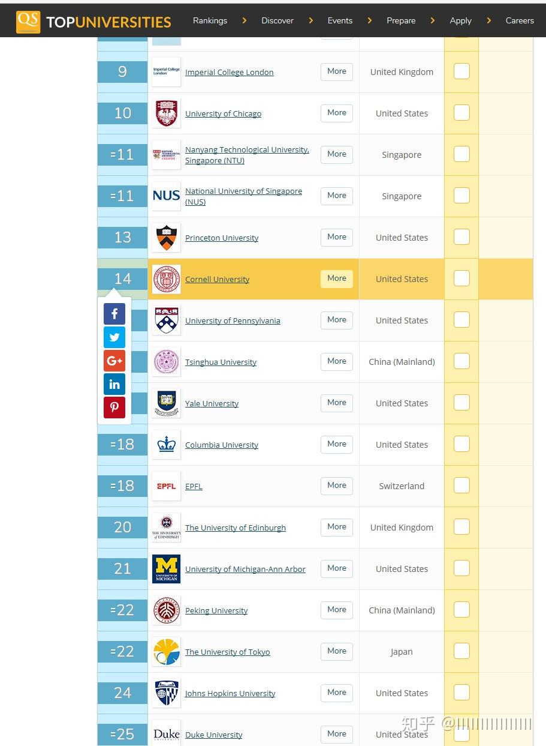
Task: Expand More for Imperial College London
Action: [x=337, y=71]
